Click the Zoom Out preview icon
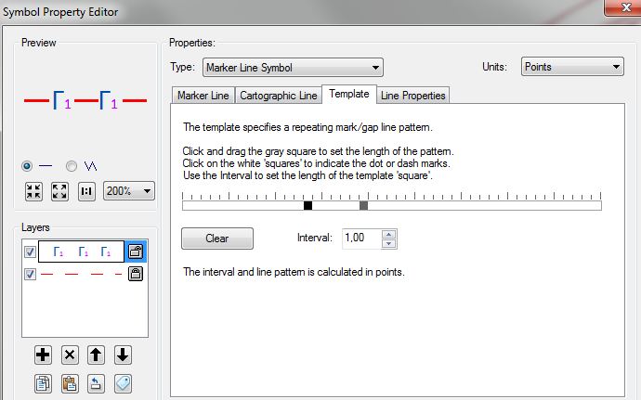Viewport: 641px width, 400px height. pyautogui.click(x=59, y=191)
